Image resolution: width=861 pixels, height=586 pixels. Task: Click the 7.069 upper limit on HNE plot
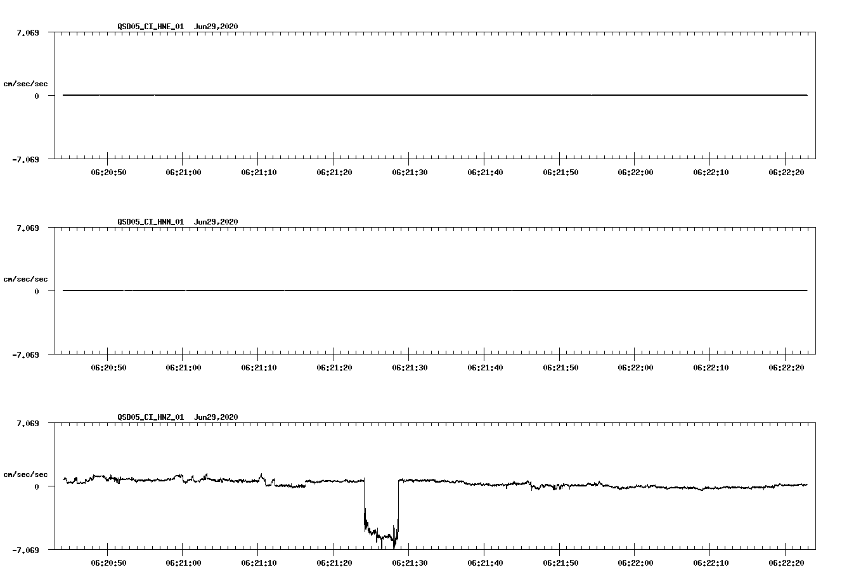click(29, 32)
